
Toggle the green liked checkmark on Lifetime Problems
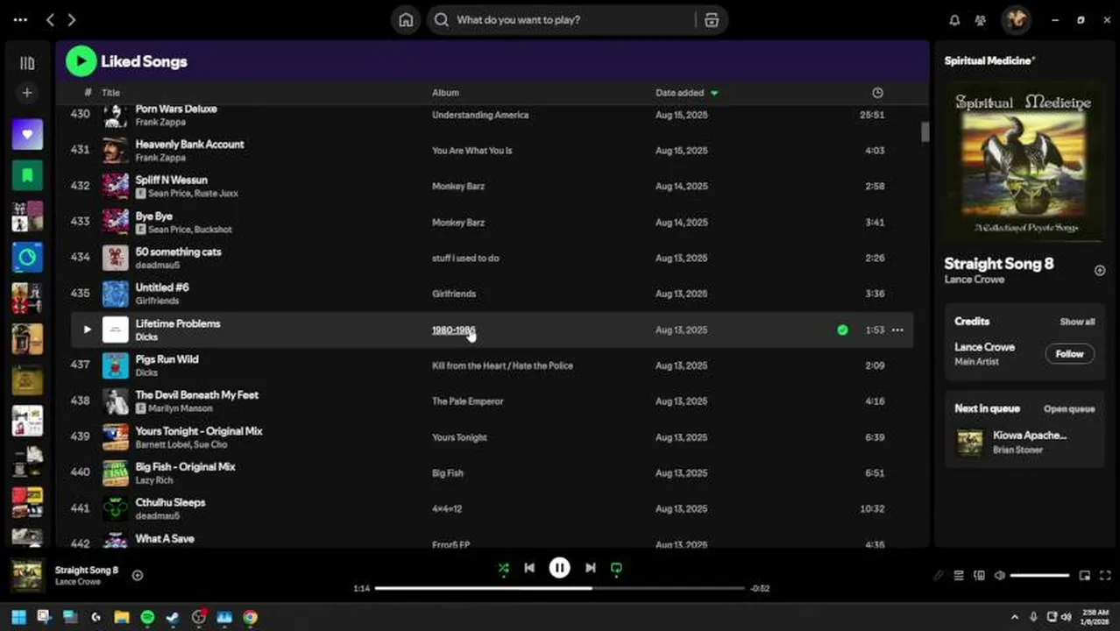[842, 330]
